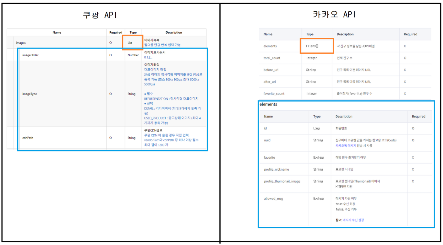This screenshot has width=443, height=245.
Task: Click the "favorite_count" name cell
Action: (274, 94)
